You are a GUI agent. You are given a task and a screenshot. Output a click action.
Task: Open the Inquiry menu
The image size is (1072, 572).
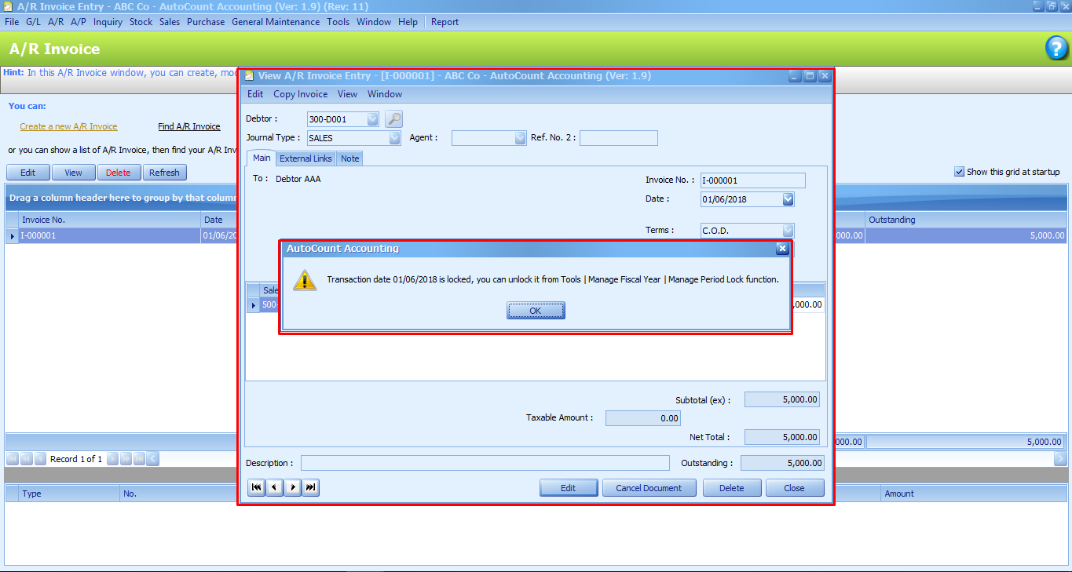pos(108,22)
